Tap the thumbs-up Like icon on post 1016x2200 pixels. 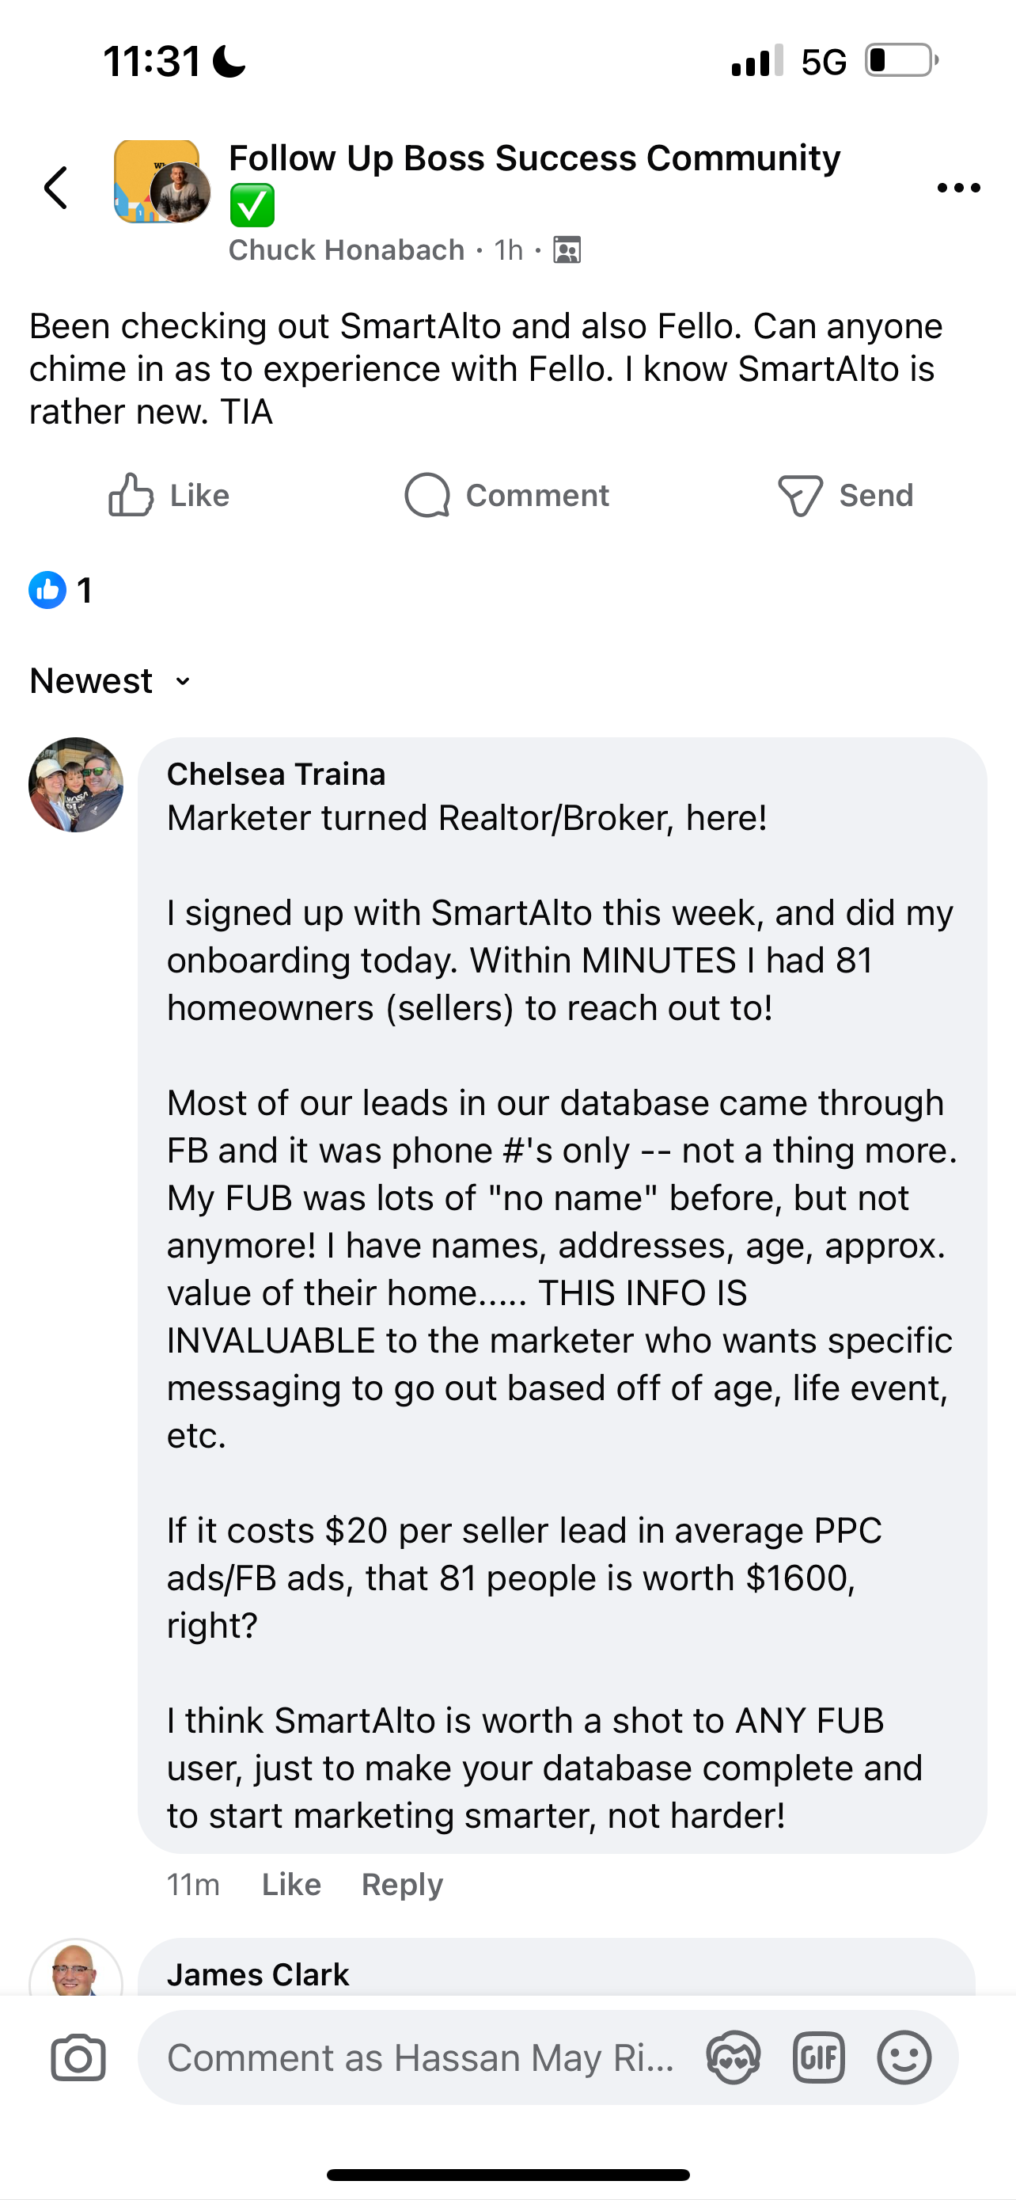131,495
